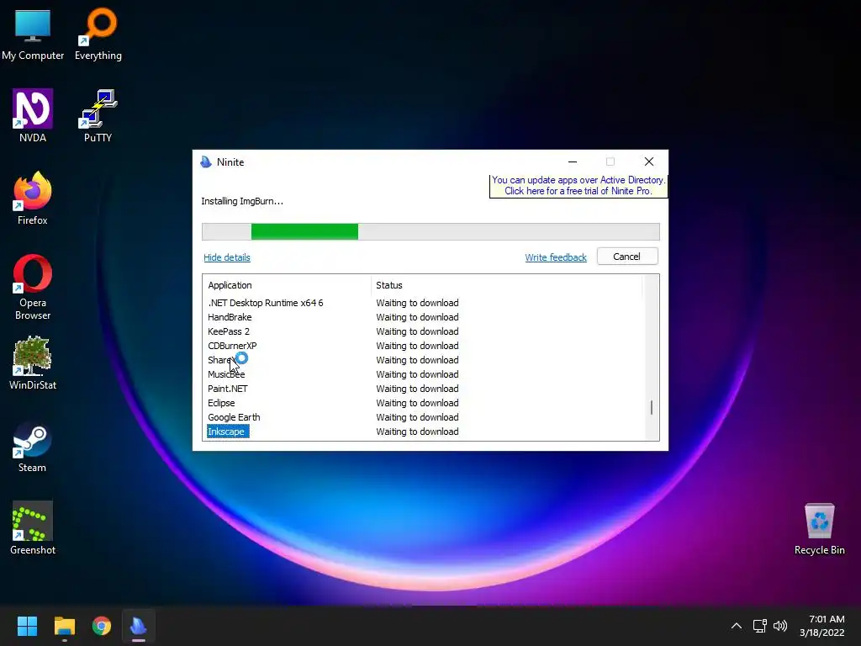Image resolution: width=861 pixels, height=646 pixels.
Task: Open the My Computer desktop icon
Action: [33, 34]
